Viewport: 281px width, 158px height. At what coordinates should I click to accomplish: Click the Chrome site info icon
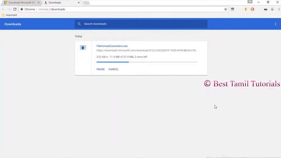coord(22,9)
